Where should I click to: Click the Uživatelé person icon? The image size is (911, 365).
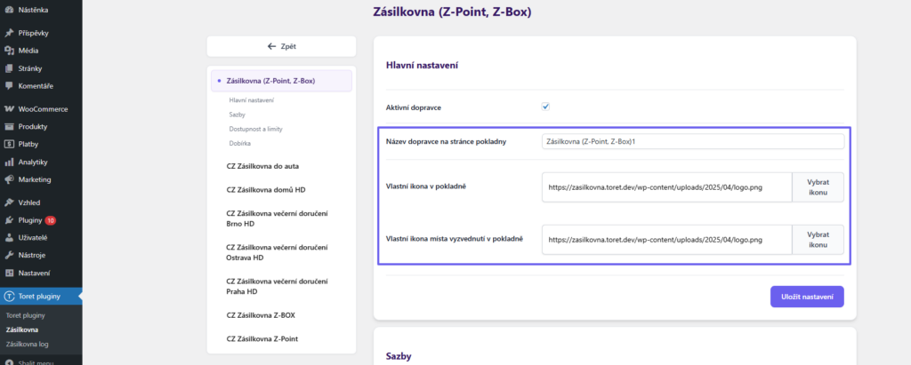(9, 238)
